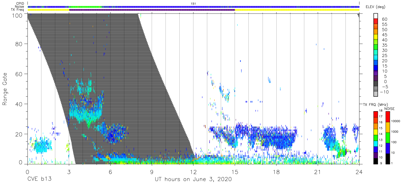This screenshot has width=404, height=186.
Task: Click the white top swatch of elevation colorbar
Action: pyautogui.click(x=376, y=16)
